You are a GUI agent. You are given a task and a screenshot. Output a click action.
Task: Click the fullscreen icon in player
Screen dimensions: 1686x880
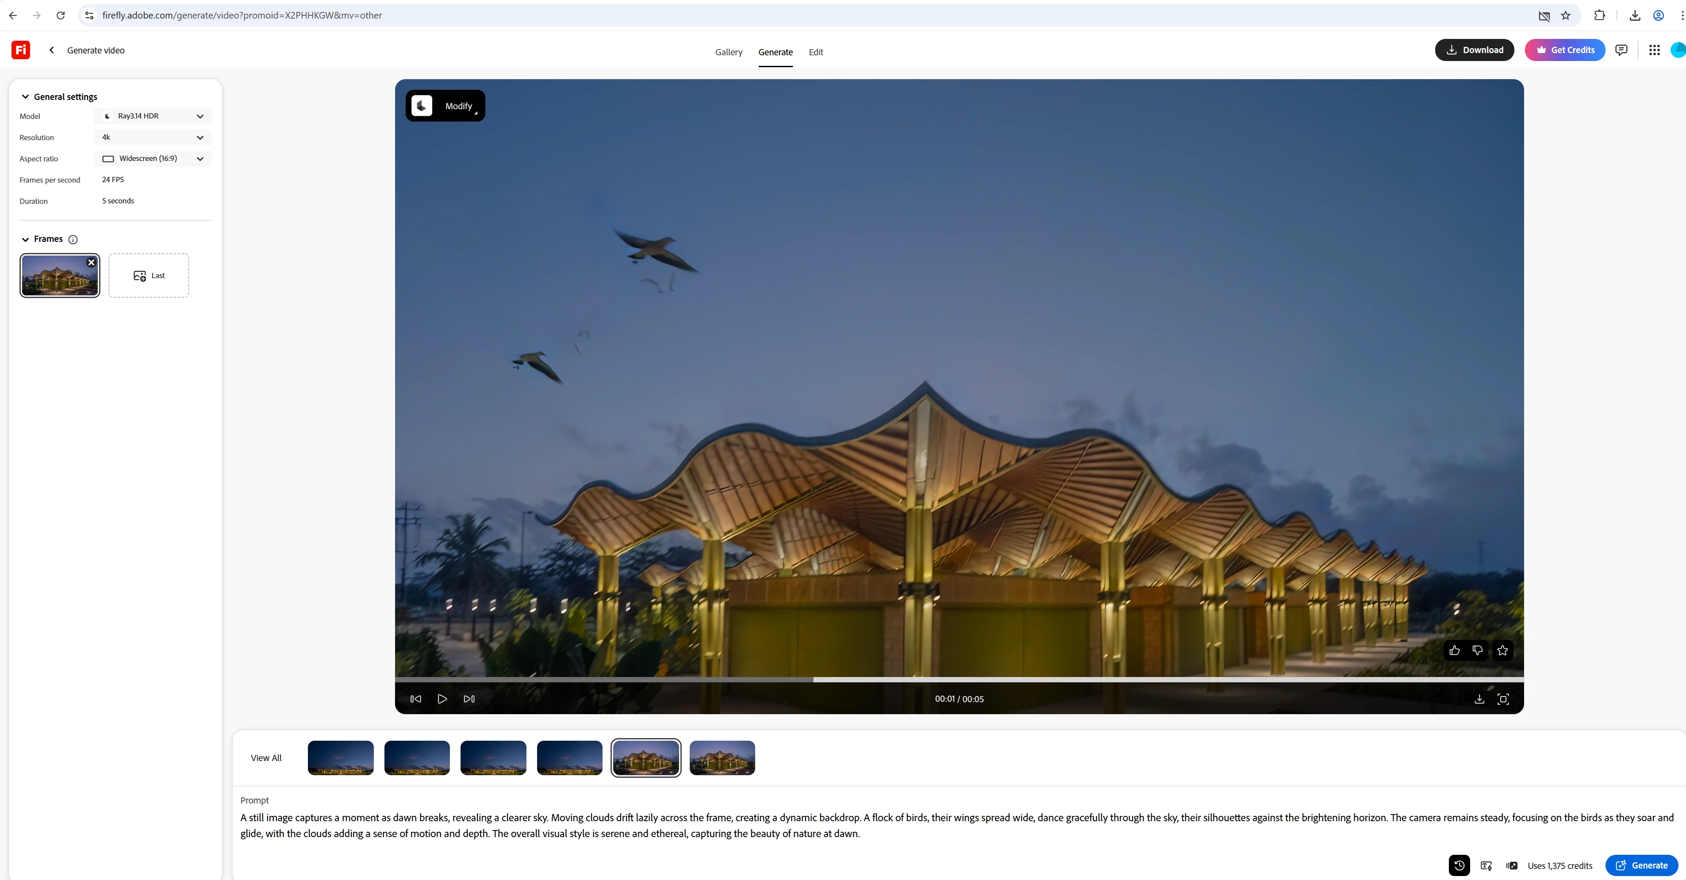point(1503,699)
